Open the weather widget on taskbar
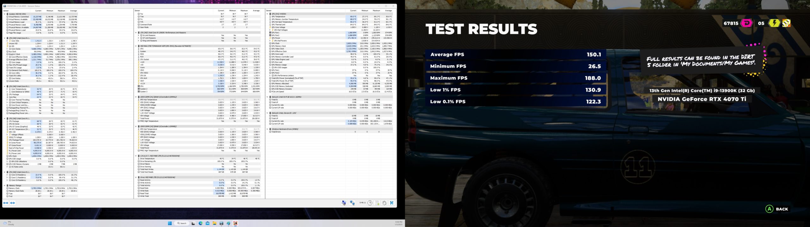The width and height of the screenshot is (810, 227). point(9,223)
